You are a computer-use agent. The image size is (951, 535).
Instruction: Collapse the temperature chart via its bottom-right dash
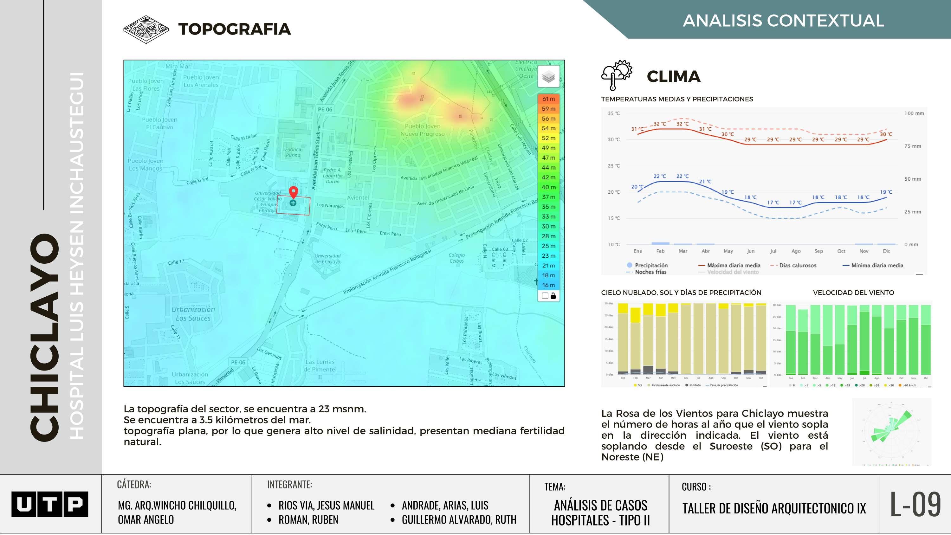[919, 274]
